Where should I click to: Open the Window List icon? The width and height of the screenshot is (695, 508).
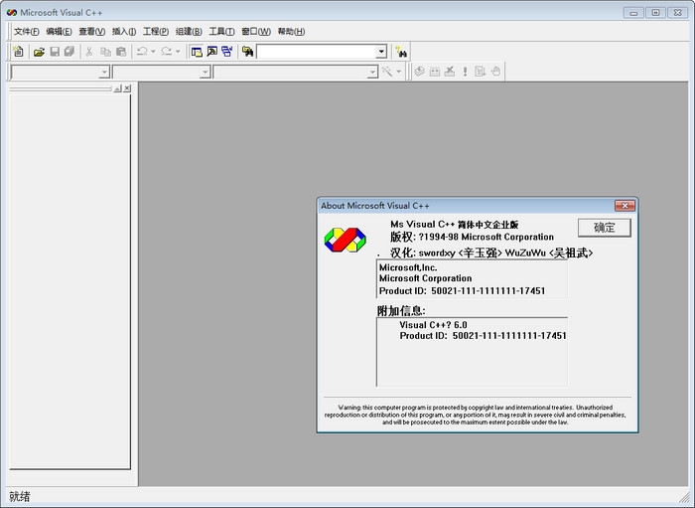pos(227,52)
